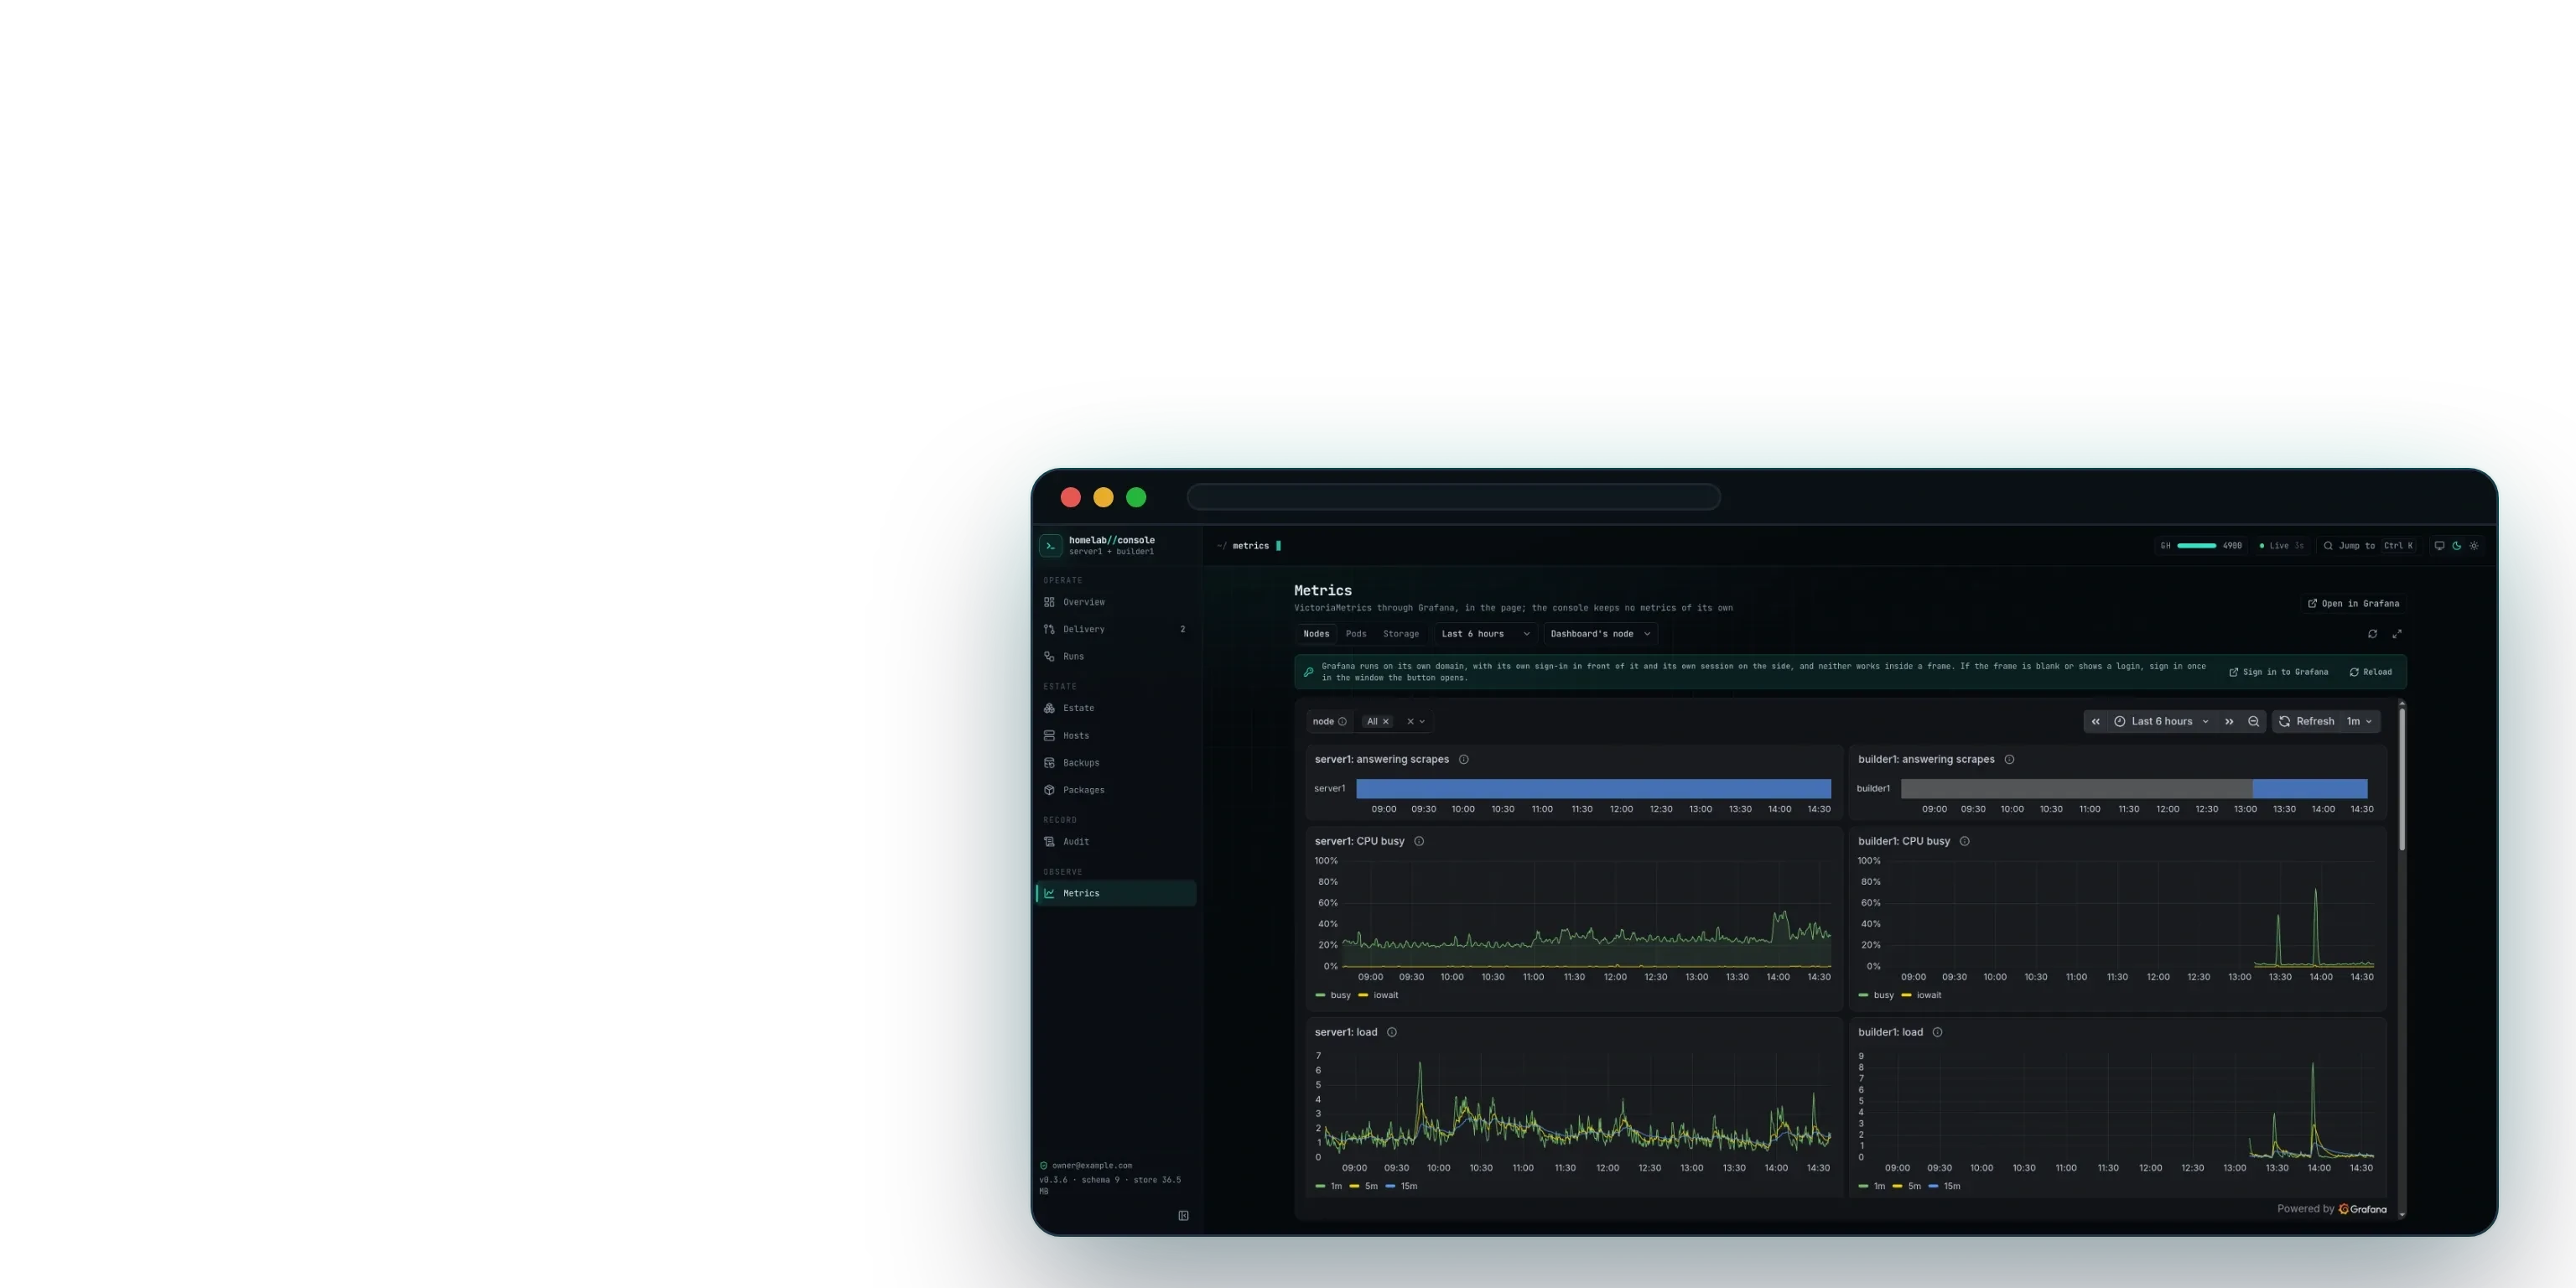The width and height of the screenshot is (2576, 1288).
Task: Click the owner@example.com account text
Action: click(x=1092, y=1166)
